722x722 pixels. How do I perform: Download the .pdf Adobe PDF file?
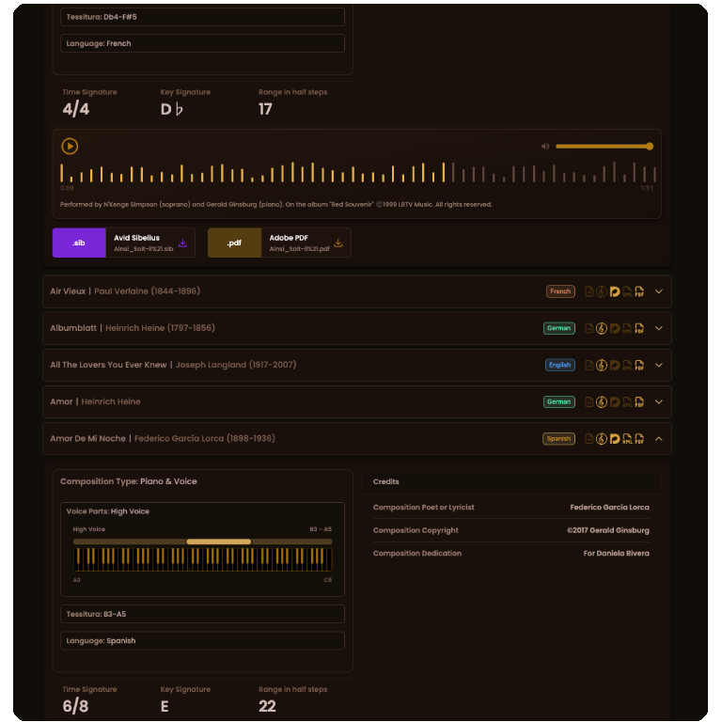coord(279,243)
